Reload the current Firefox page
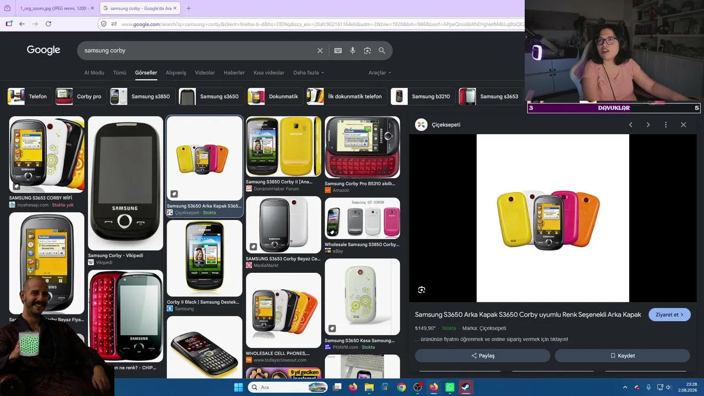Screen dimensions: 704x396 click(48, 24)
